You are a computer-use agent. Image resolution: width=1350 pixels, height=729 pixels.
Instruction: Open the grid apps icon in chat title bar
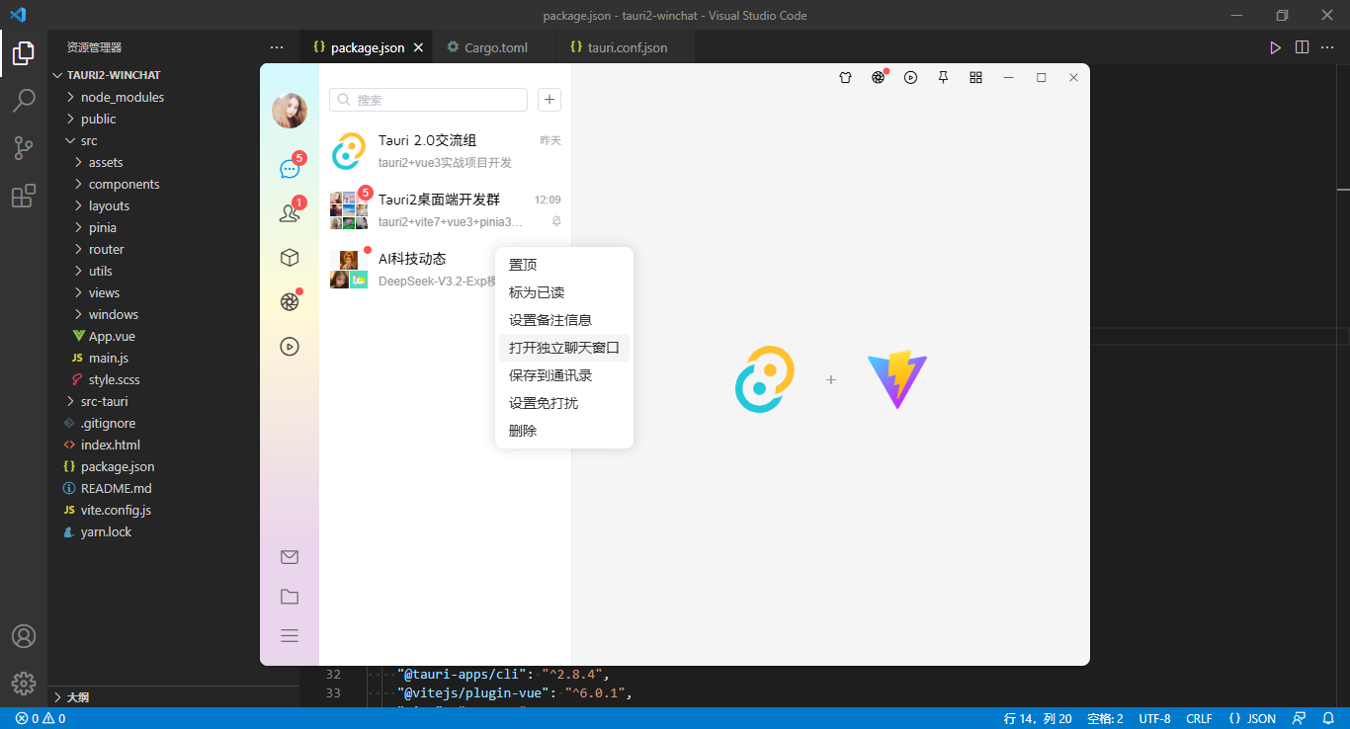(x=975, y=77)
